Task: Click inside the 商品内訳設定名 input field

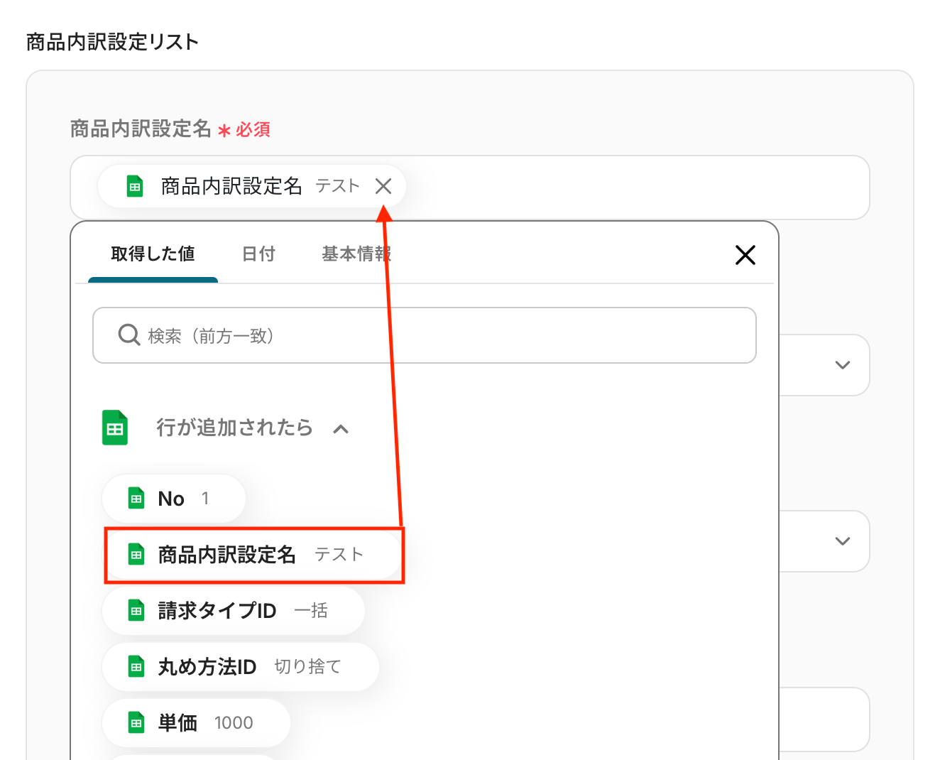Action: coord(470,188)
